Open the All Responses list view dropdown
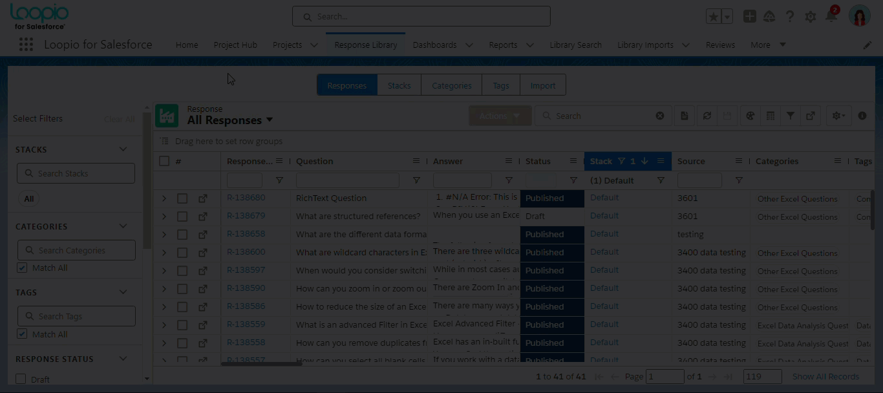This screenshot has width=883, height=393. click(270, 120)
